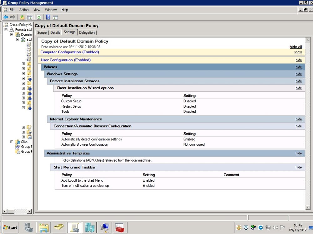
Task: Hide the Policies section
Action: point(299,67)
